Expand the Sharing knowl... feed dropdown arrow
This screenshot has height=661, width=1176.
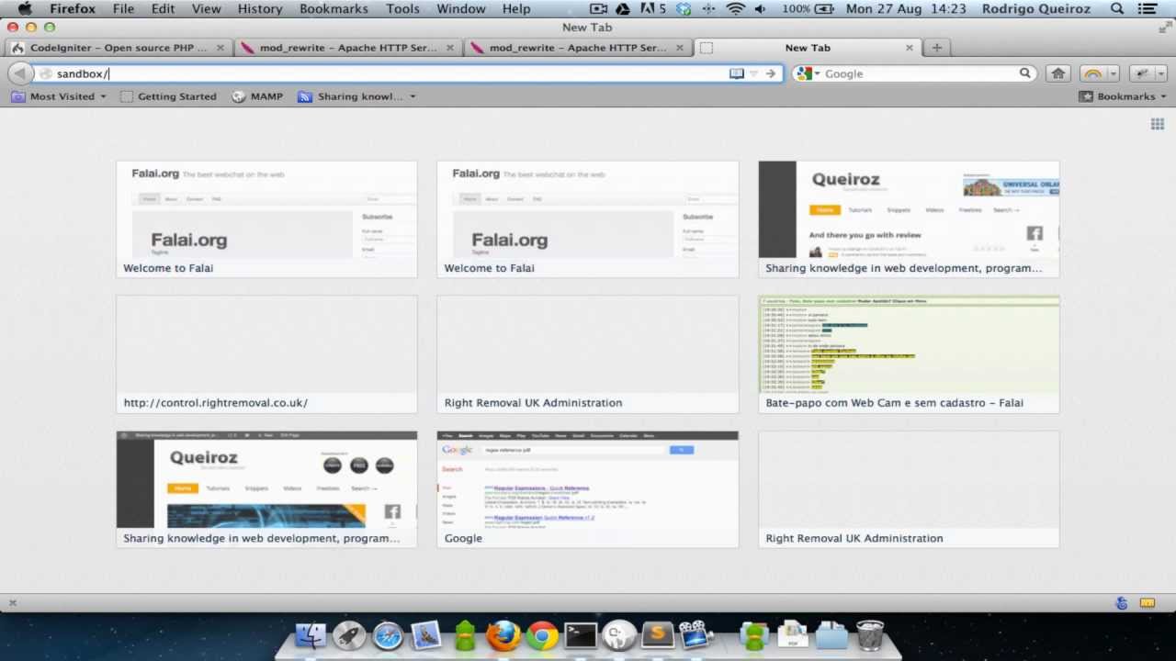coord(413,96)
